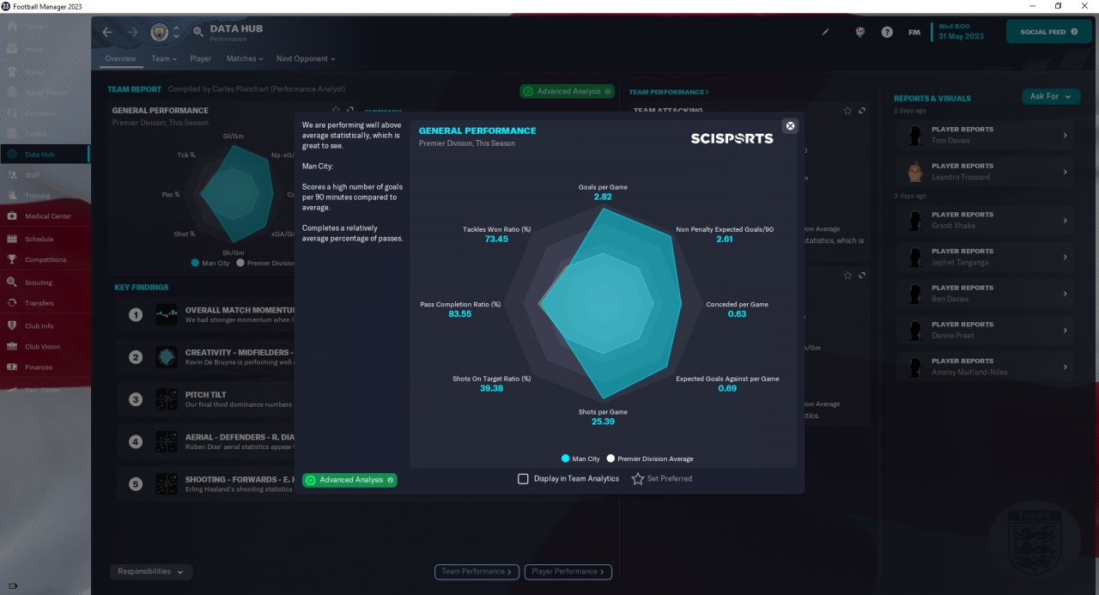Screen dimensions: 1099x595
Task: Expand the Team tab dropdown
Action: (x=164, y=58)
